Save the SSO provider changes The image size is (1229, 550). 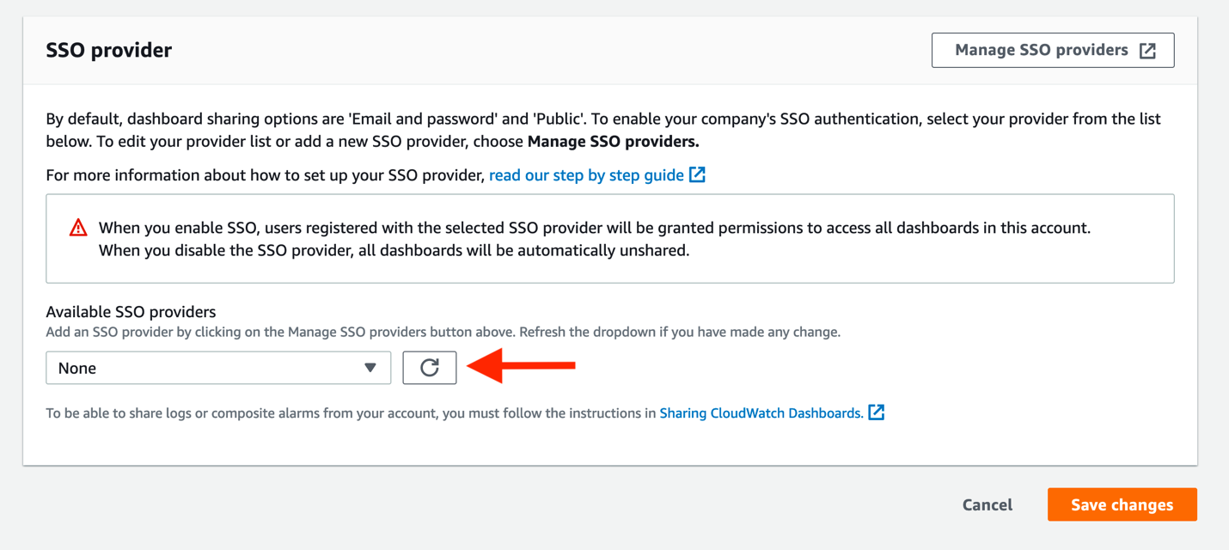point(1122,504)
